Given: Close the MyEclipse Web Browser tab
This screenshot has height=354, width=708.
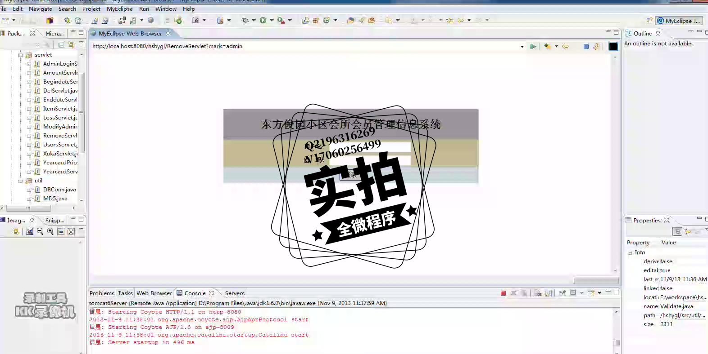Looking at the screenshot, I should 168,33.
